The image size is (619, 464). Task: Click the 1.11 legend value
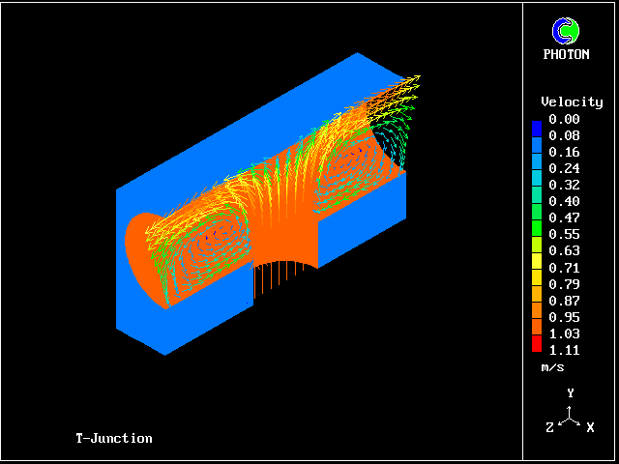(x=564, y=351)
